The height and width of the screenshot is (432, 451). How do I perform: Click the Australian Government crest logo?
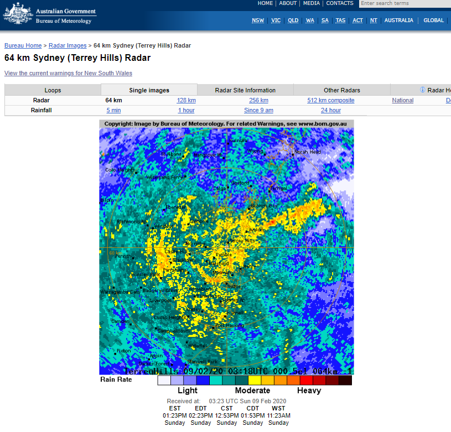point(18,13)
